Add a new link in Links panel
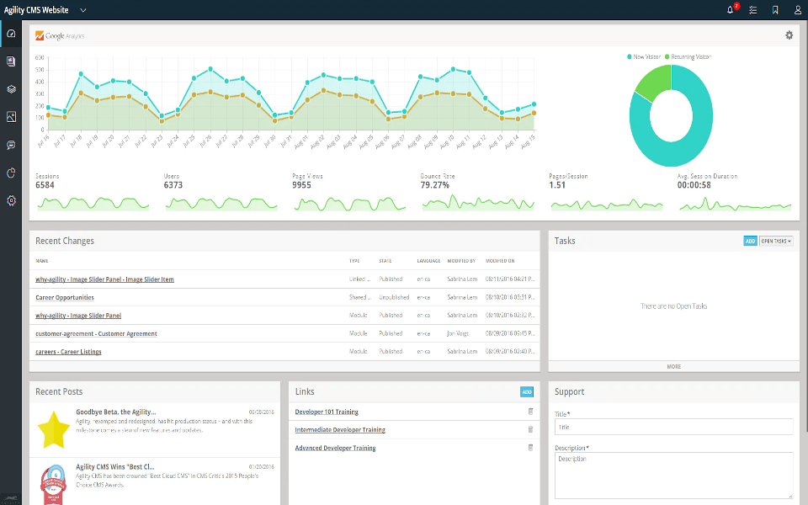This screenshot has width=808, height=505. click(527, 391)
